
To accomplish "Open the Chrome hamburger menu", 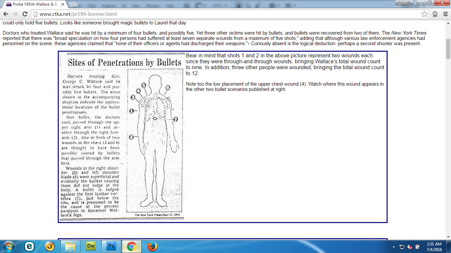I will pyautogui.click(x=445, y=14).
